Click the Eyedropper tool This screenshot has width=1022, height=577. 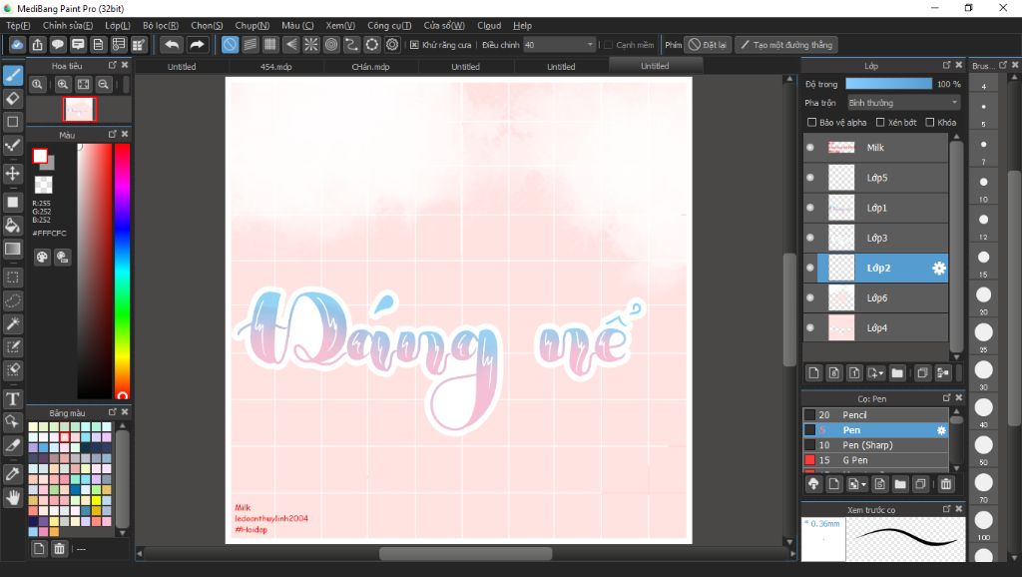(x=13, y=472)
